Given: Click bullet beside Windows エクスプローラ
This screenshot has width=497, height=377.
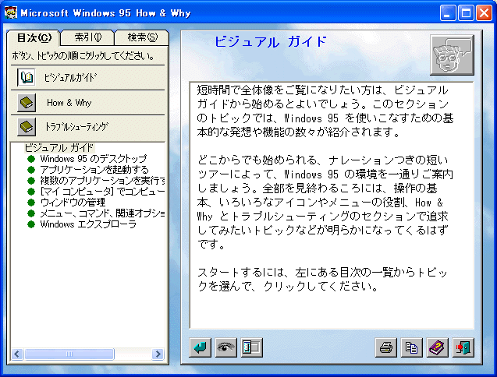Looking at the screenshot, I should (x=31, y=224).
